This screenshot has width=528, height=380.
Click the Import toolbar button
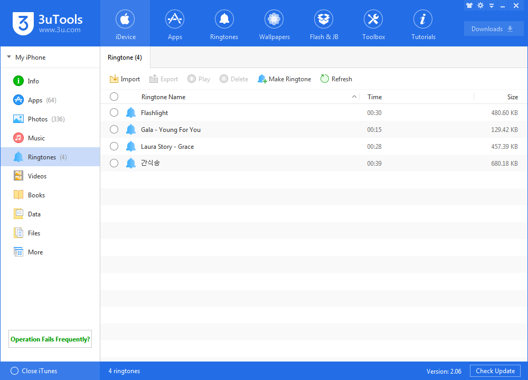click(125, 79)
